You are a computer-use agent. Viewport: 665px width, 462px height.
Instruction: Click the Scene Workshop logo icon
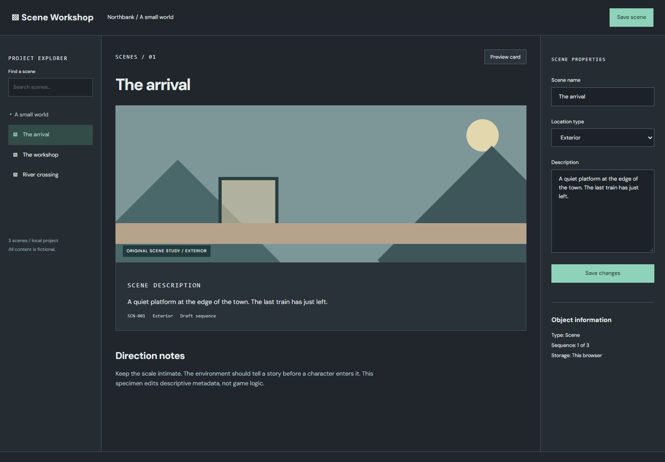pos(15,17)
